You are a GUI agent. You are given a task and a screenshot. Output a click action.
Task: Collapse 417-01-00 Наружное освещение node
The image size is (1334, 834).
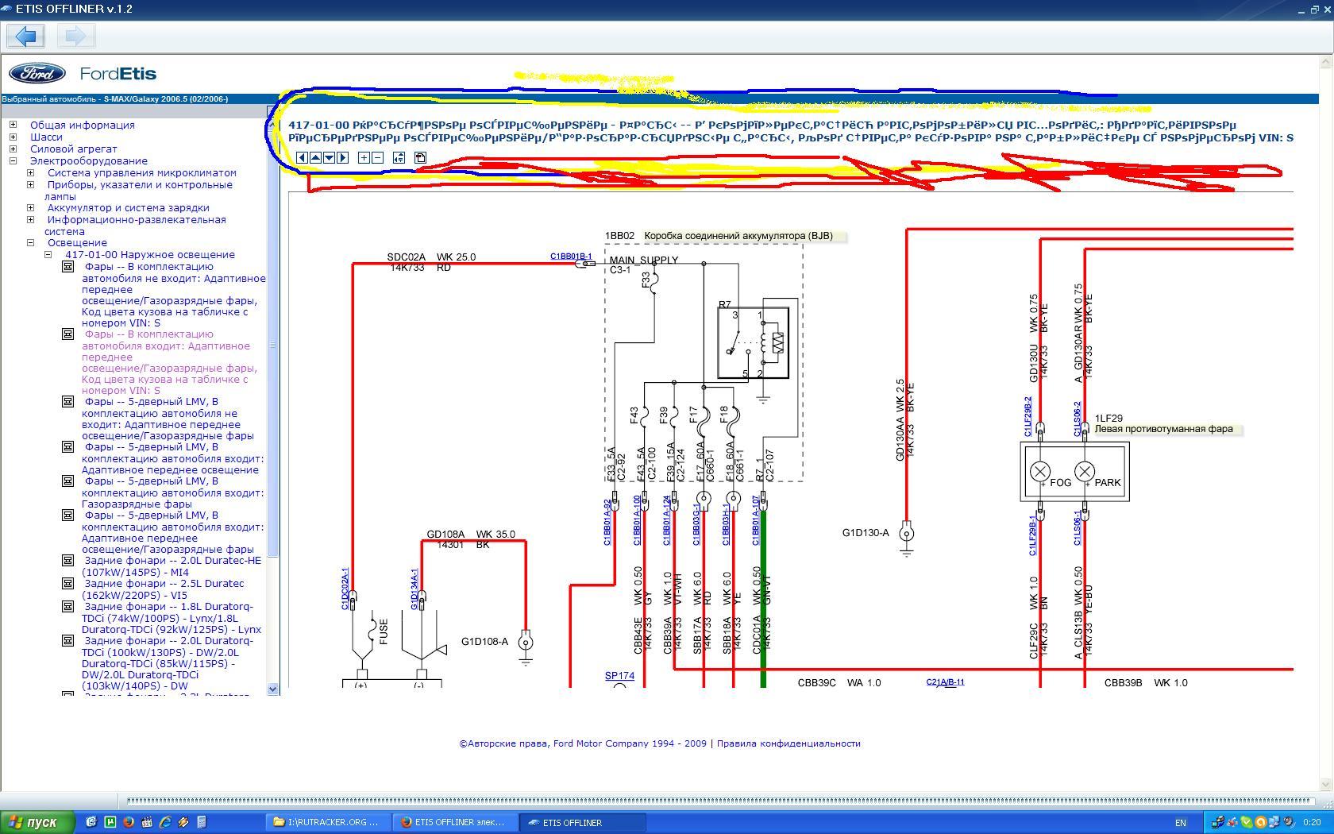pos(48,255)
